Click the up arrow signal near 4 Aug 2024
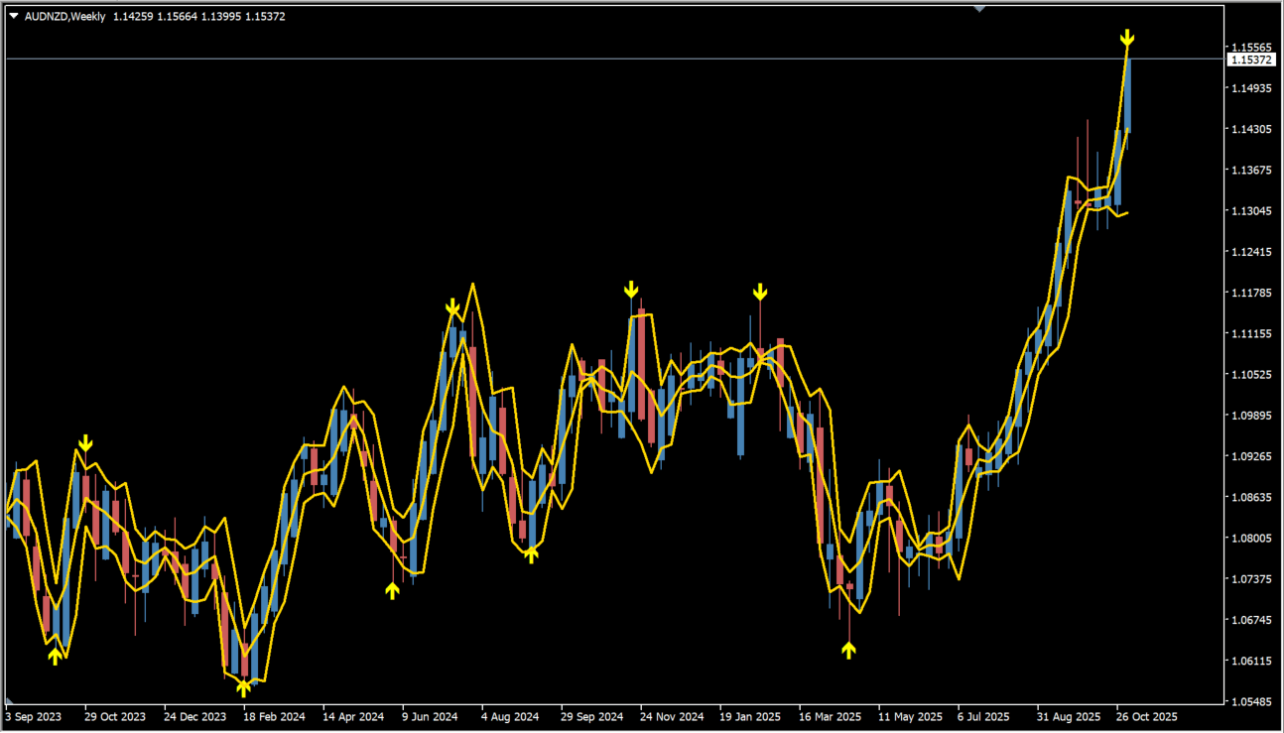This screenshot has width=1284, height=733. [532, 553]
